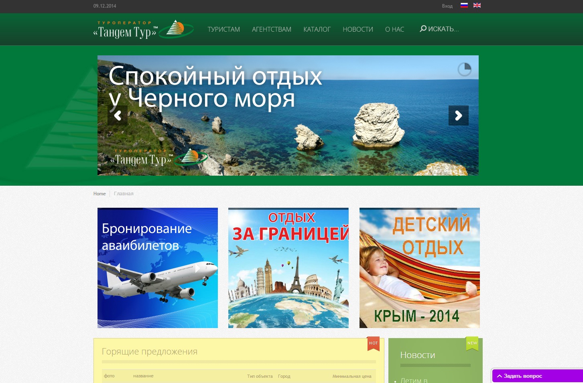Expand the Задать вопрос chat panel
Screen dimensions: 583x383
click(537, 376)
